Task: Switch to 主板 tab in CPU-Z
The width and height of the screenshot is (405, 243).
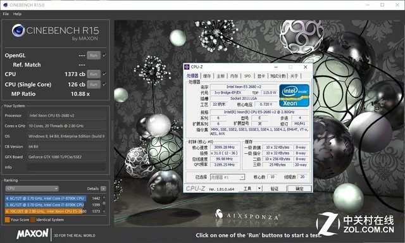Action: pos(221,76)
